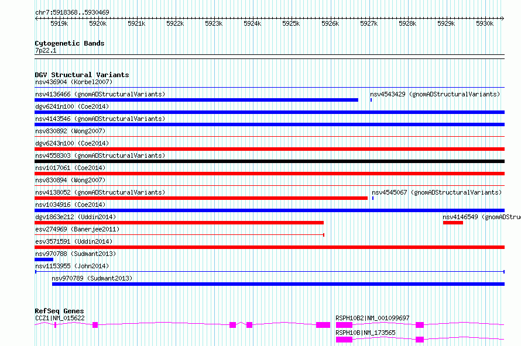
Task: Click the short red bar under nsv4146549
Action: tap(453, 223)
